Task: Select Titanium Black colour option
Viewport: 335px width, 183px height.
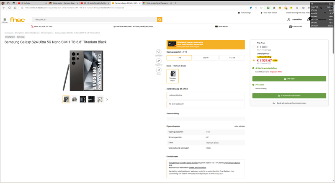Action: tap(173, 76)
